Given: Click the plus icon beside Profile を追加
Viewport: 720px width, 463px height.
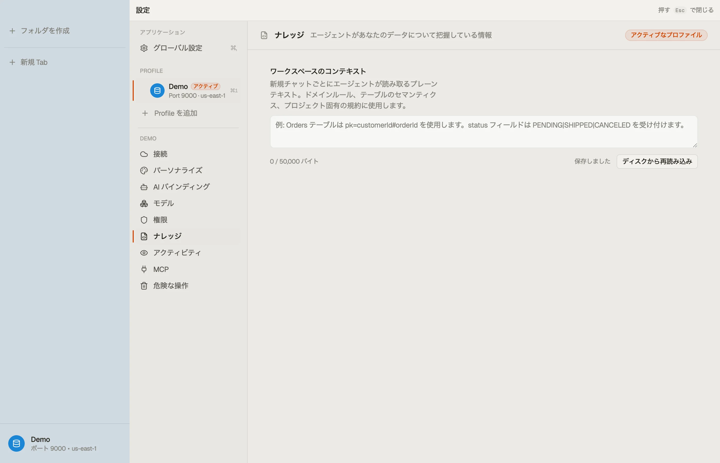Looking at the screenshot, I should pyautogui.click(x=145, y=113).
